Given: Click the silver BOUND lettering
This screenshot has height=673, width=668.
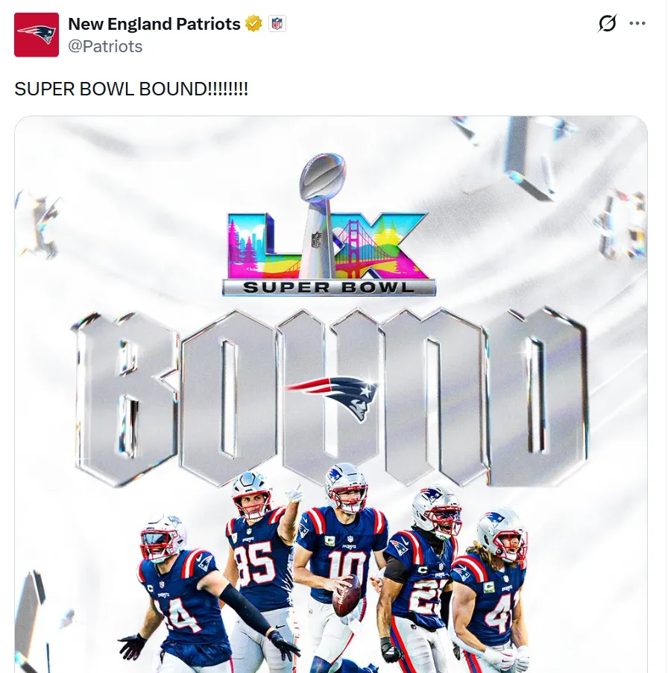Looking at the screenshot, I should [329, 396].
